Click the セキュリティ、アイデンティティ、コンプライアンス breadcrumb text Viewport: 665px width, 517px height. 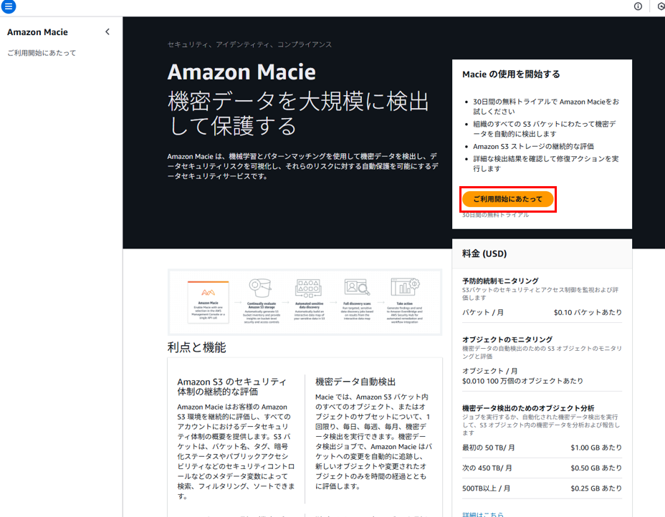click(249, 44)
